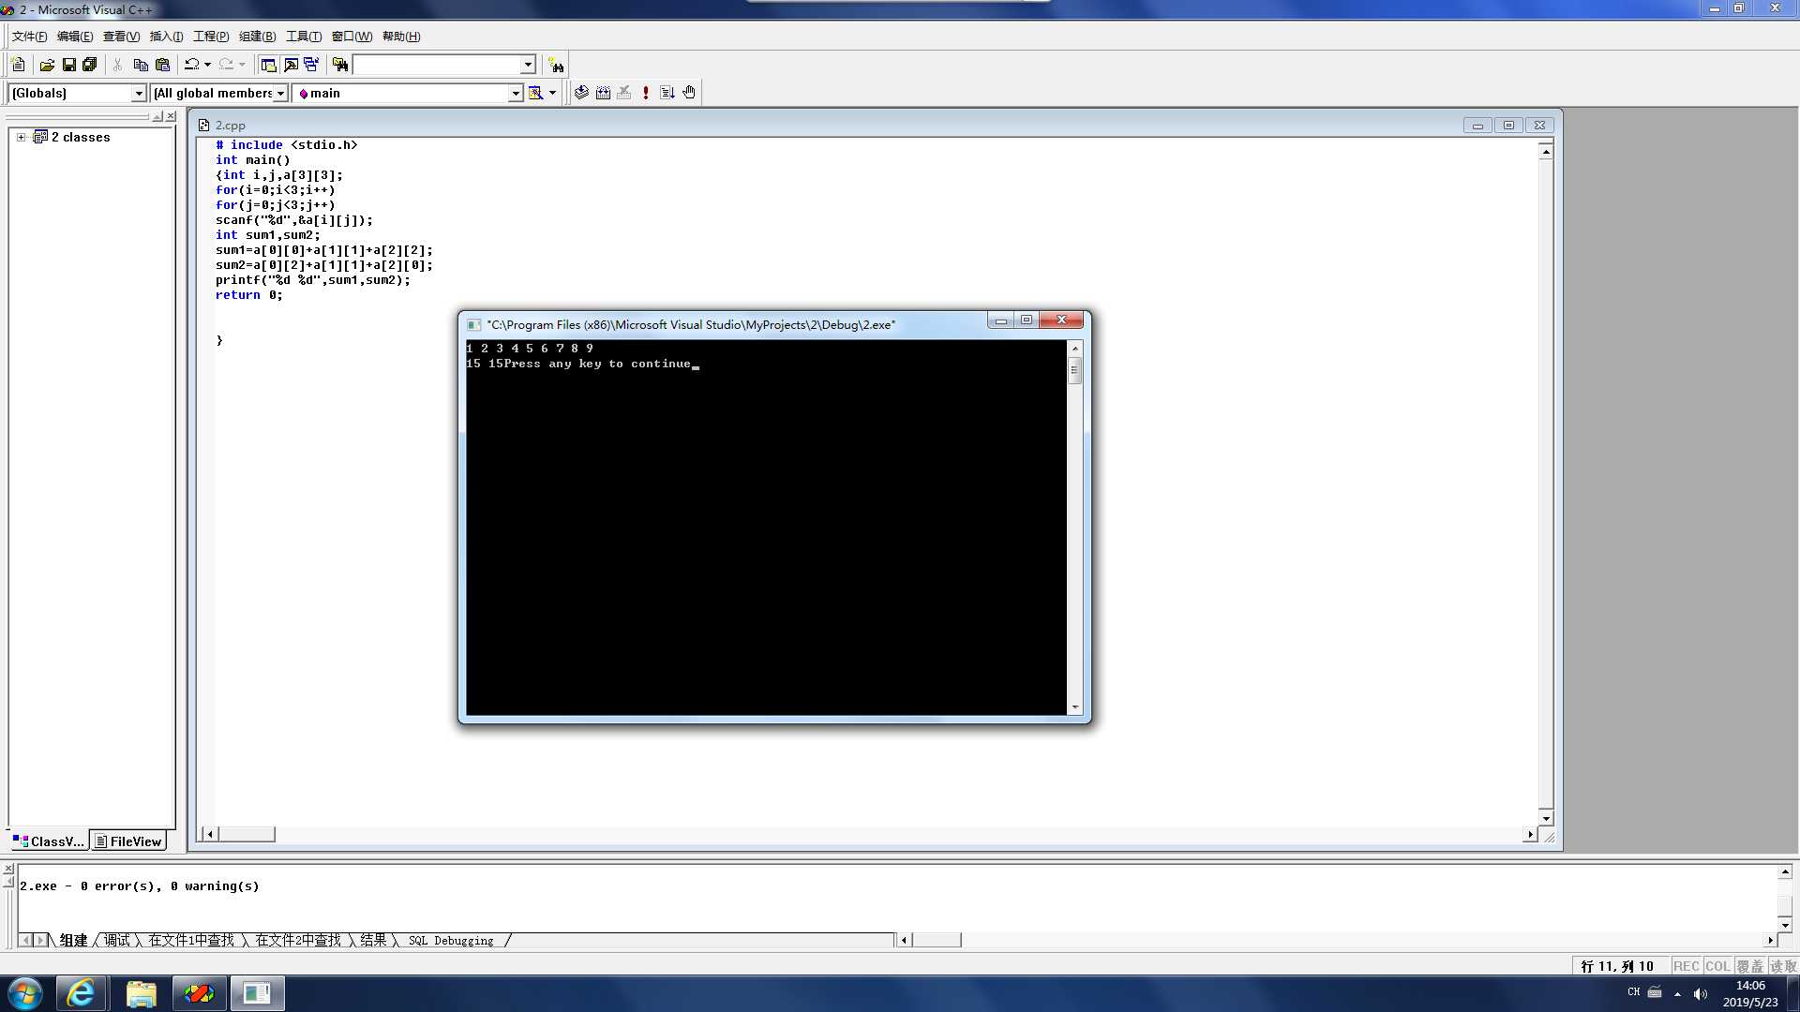Toggle the Workspace window icon
1800x1012 pixels.
(268, 65)
